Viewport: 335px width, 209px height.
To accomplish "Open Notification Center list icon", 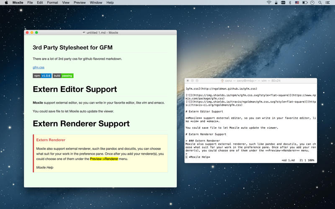I will point(327,3).
